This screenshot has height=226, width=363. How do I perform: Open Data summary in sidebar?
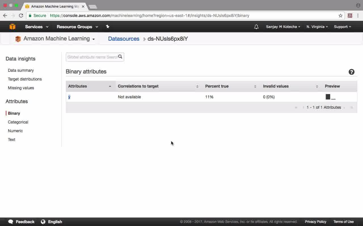click(21, 70)
